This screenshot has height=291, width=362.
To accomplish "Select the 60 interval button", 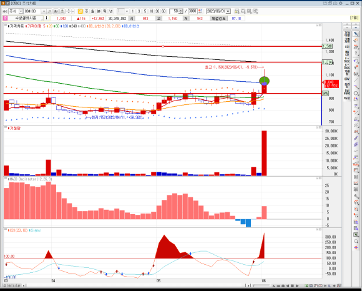I will pyautogui.click(x=164, y=11).
